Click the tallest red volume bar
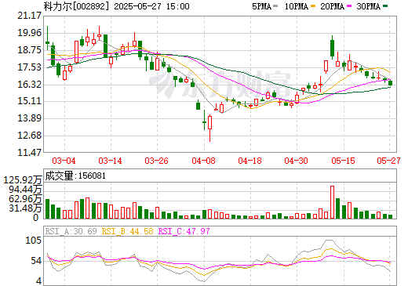Screen dimensions: 408x286 pyautogui.click(x=332, y=202)
